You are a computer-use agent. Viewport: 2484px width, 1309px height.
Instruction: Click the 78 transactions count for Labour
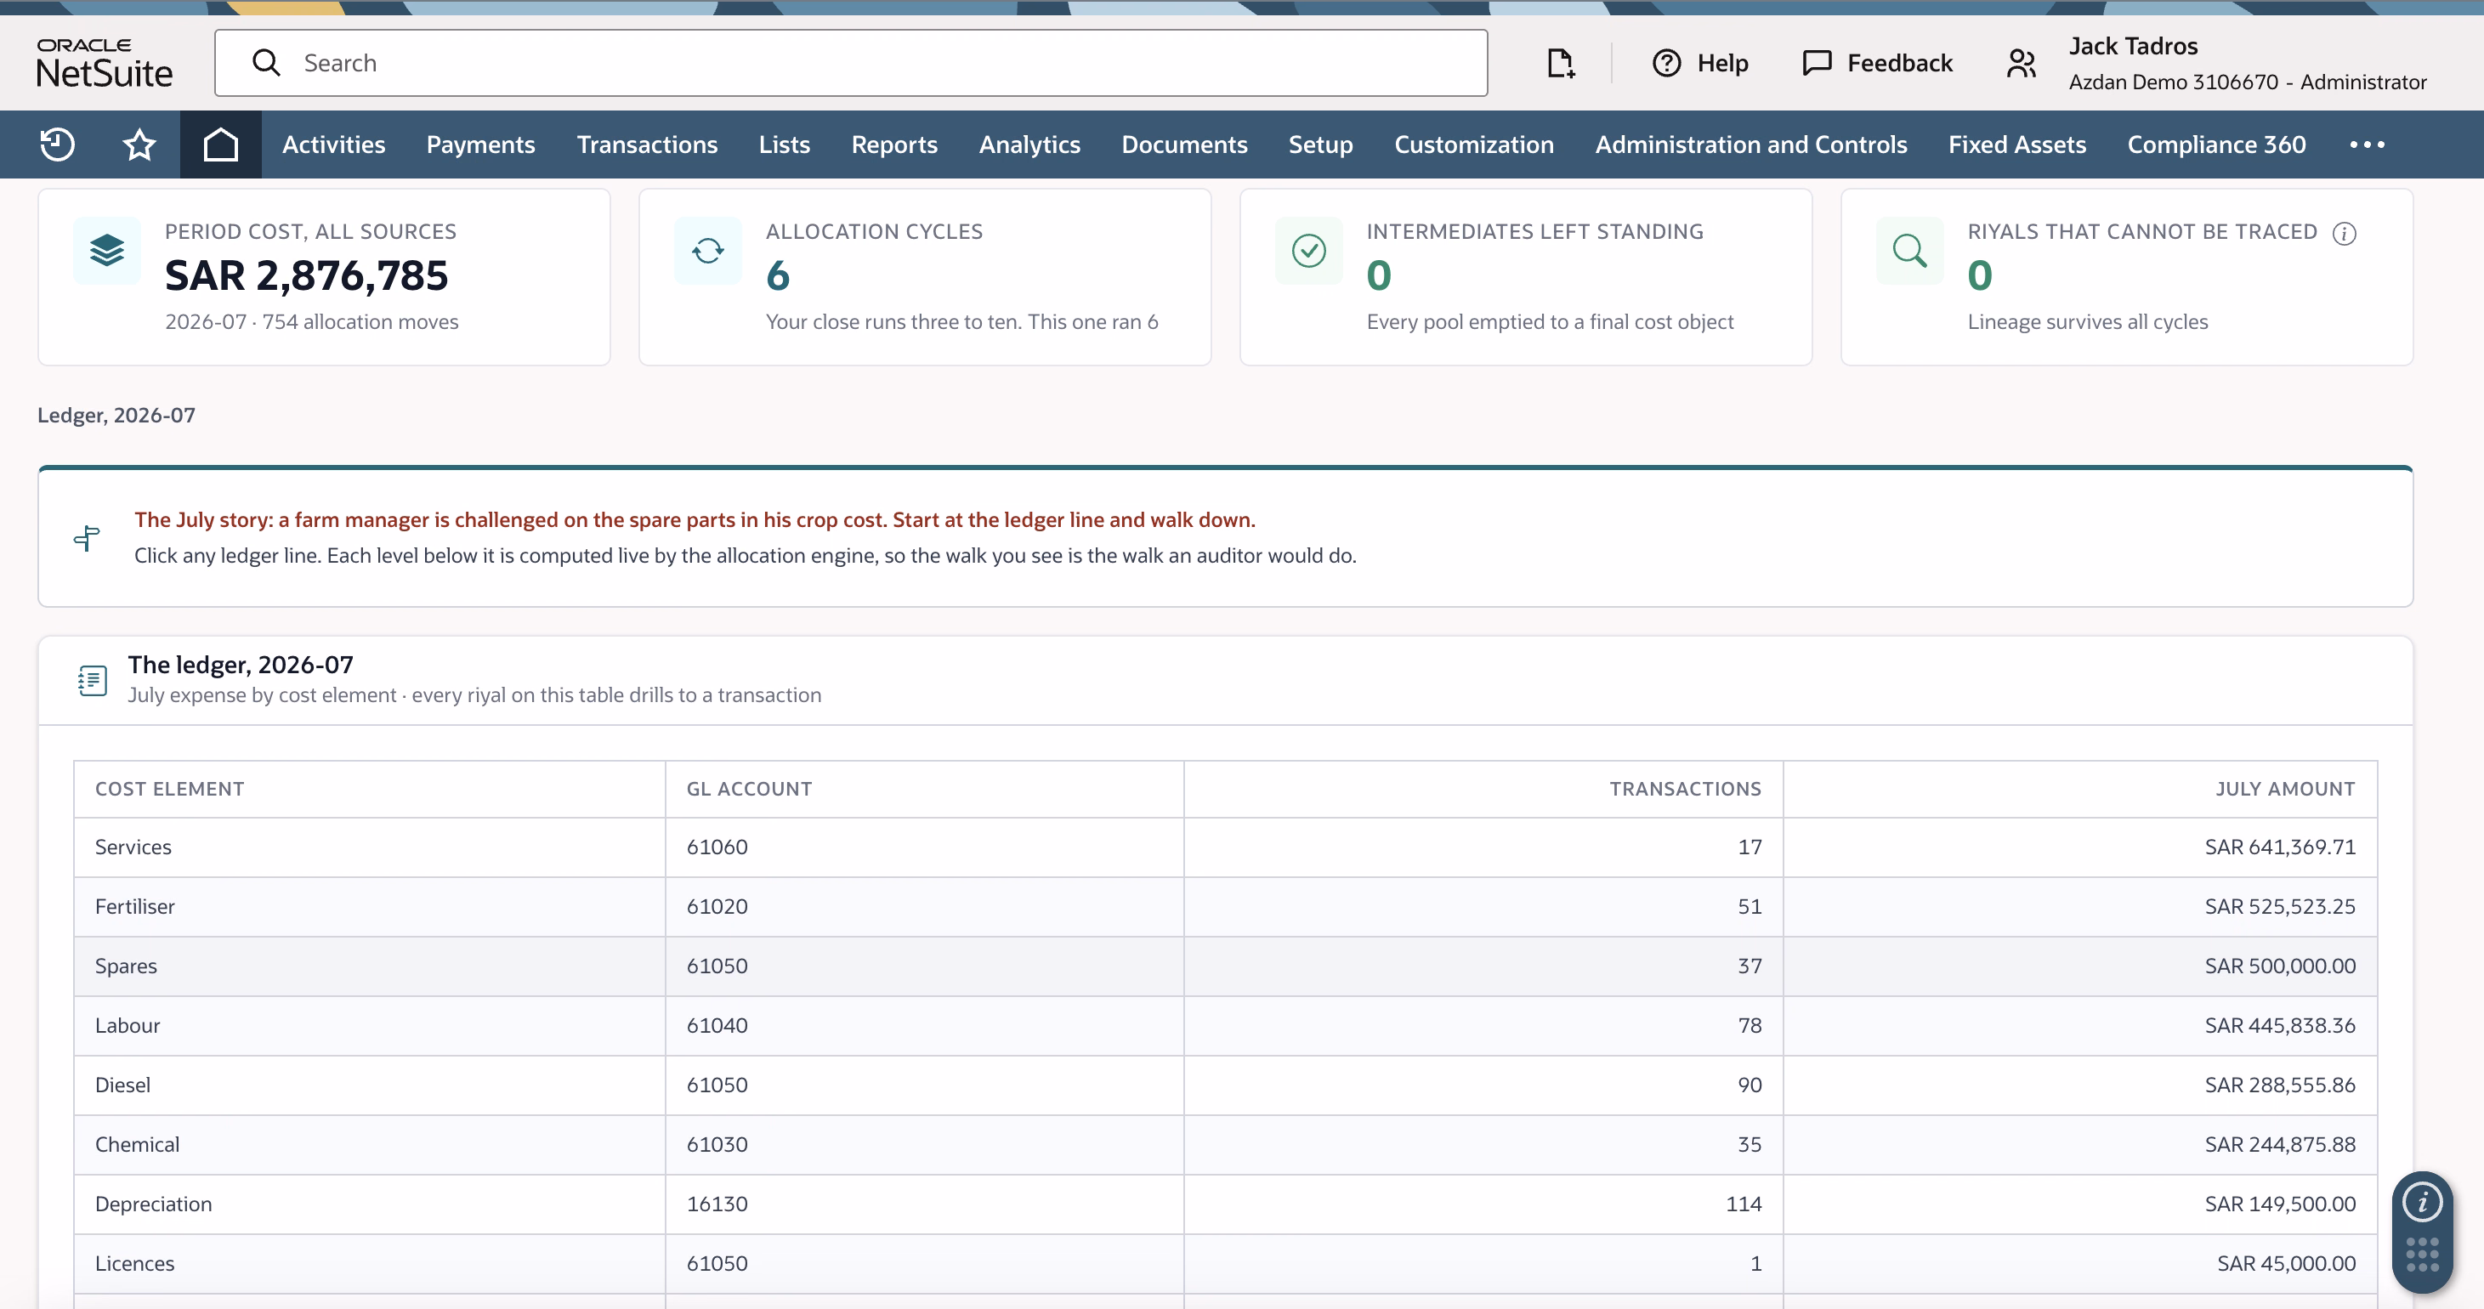[x=1750, y=1027]
